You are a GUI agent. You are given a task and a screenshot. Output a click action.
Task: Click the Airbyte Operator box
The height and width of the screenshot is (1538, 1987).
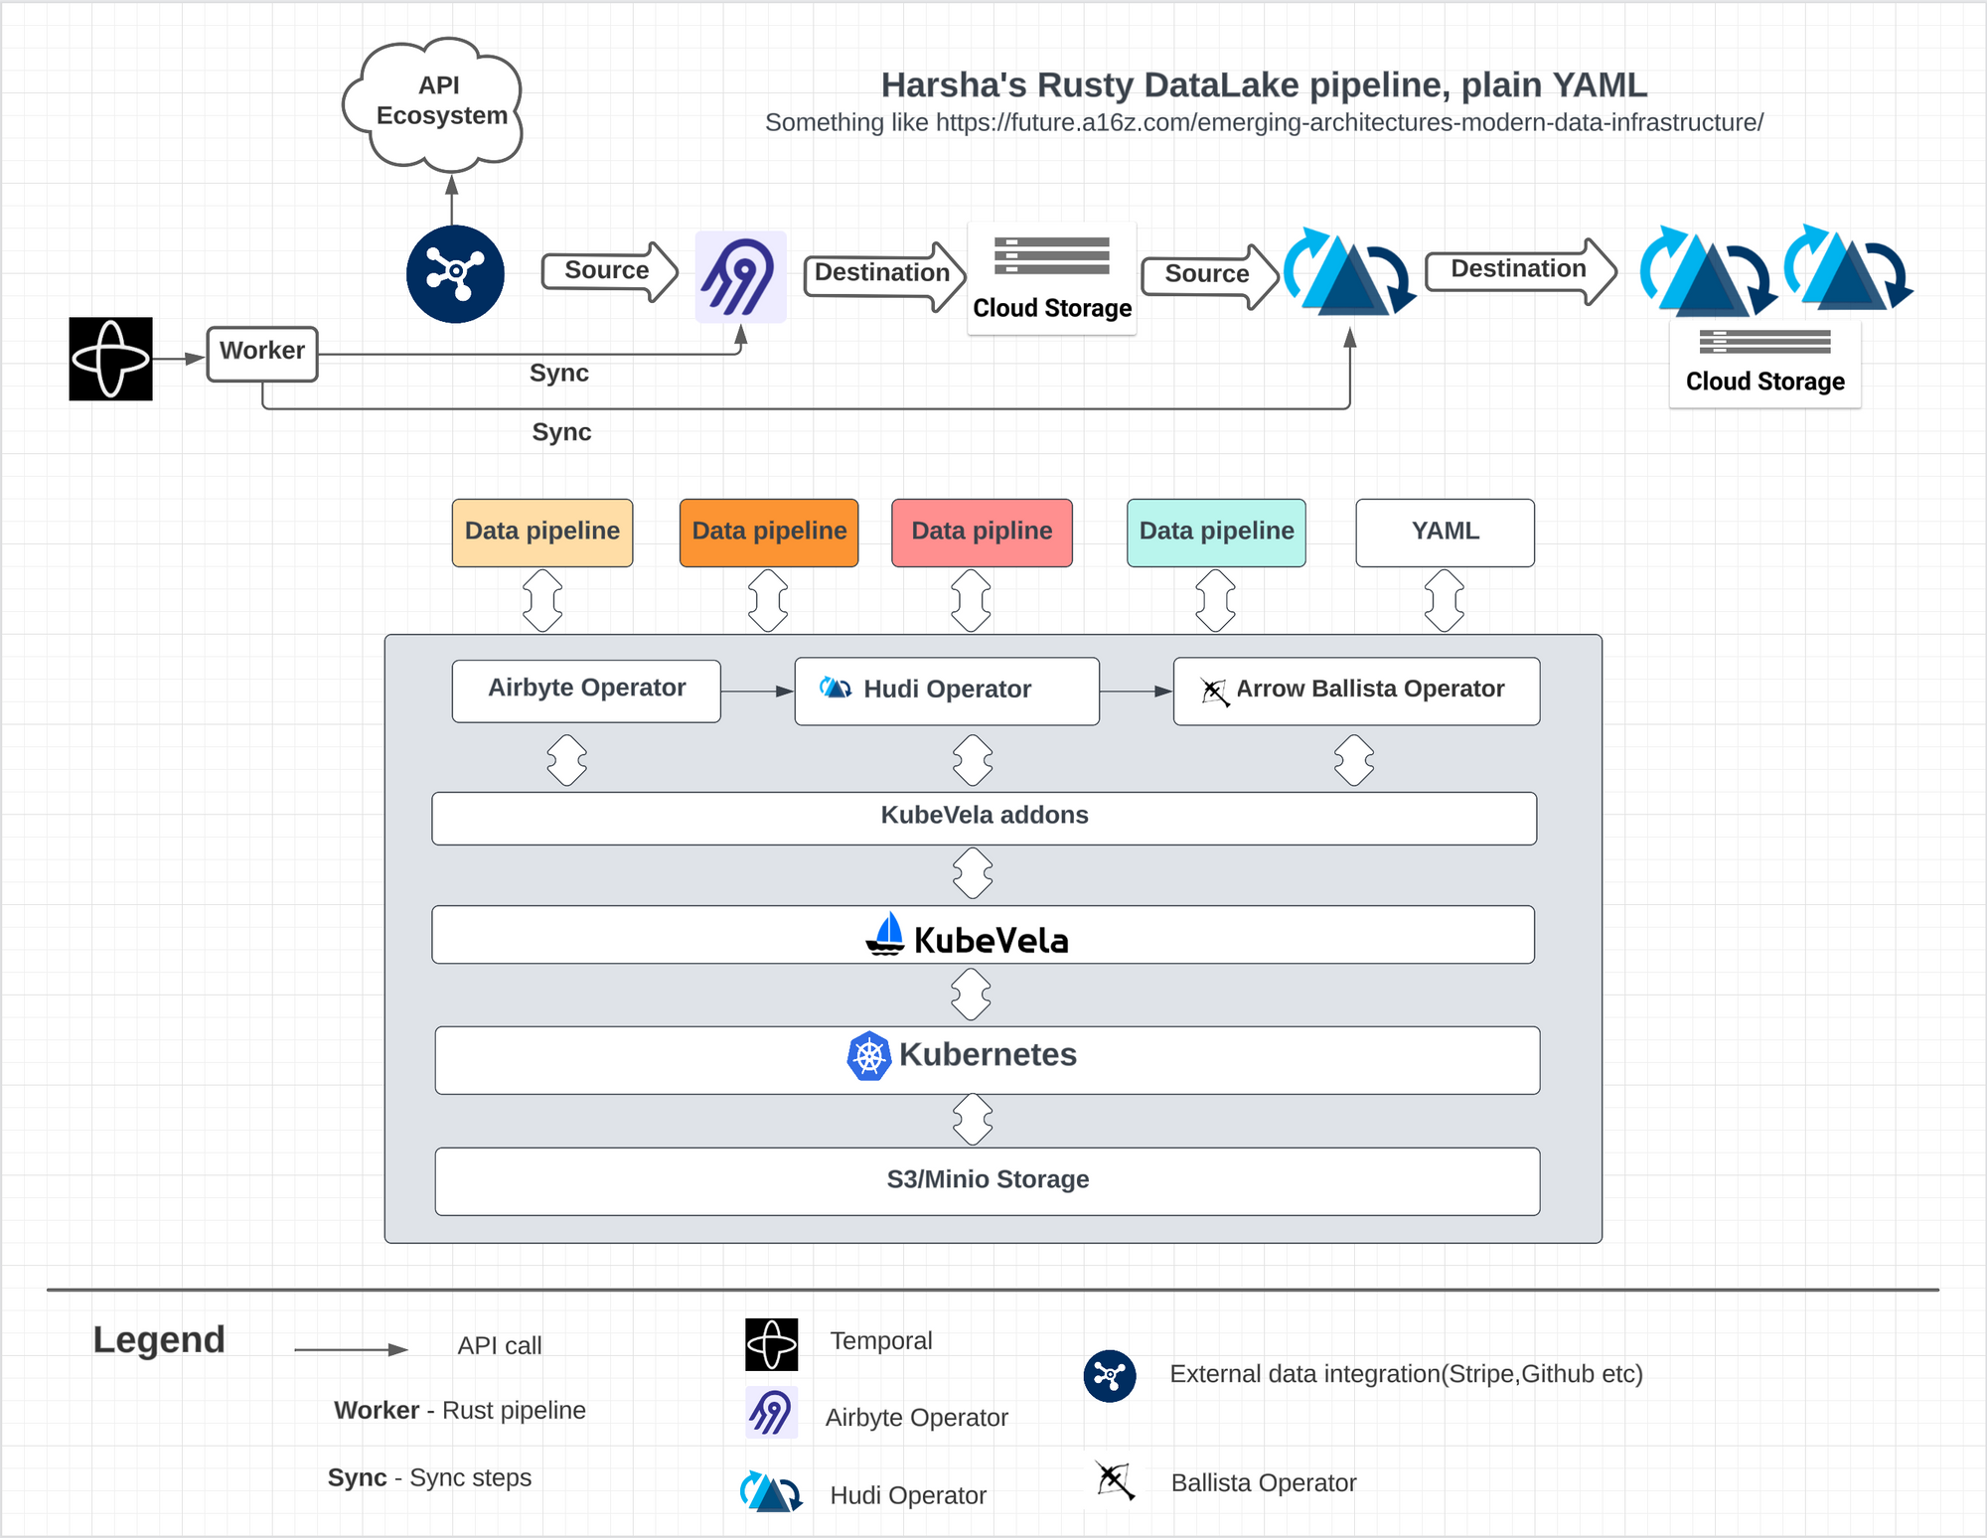coord(586,691)
